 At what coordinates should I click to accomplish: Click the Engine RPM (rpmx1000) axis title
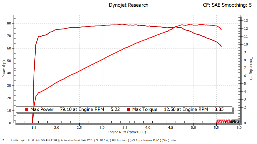pos(127,132)
